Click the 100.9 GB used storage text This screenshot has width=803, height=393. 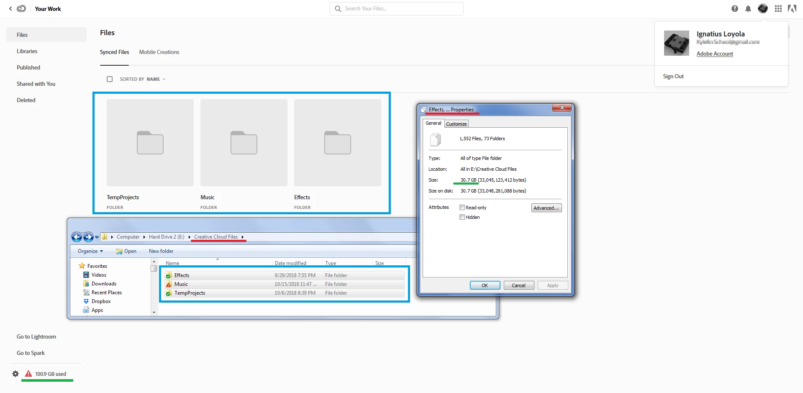[51, 374]
